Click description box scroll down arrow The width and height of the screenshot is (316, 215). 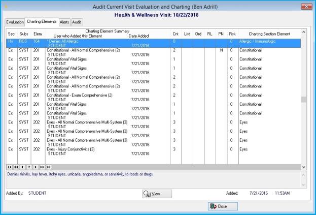[x=303, y=185]
